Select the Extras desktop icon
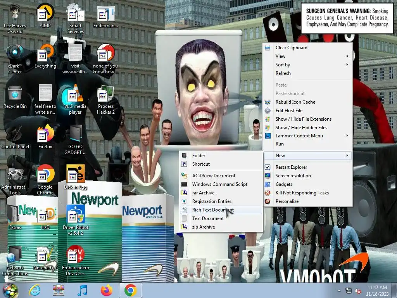Image resolution: width=397 pixels, height=298 pixels. pyautogui.click(x=15, y=218)
